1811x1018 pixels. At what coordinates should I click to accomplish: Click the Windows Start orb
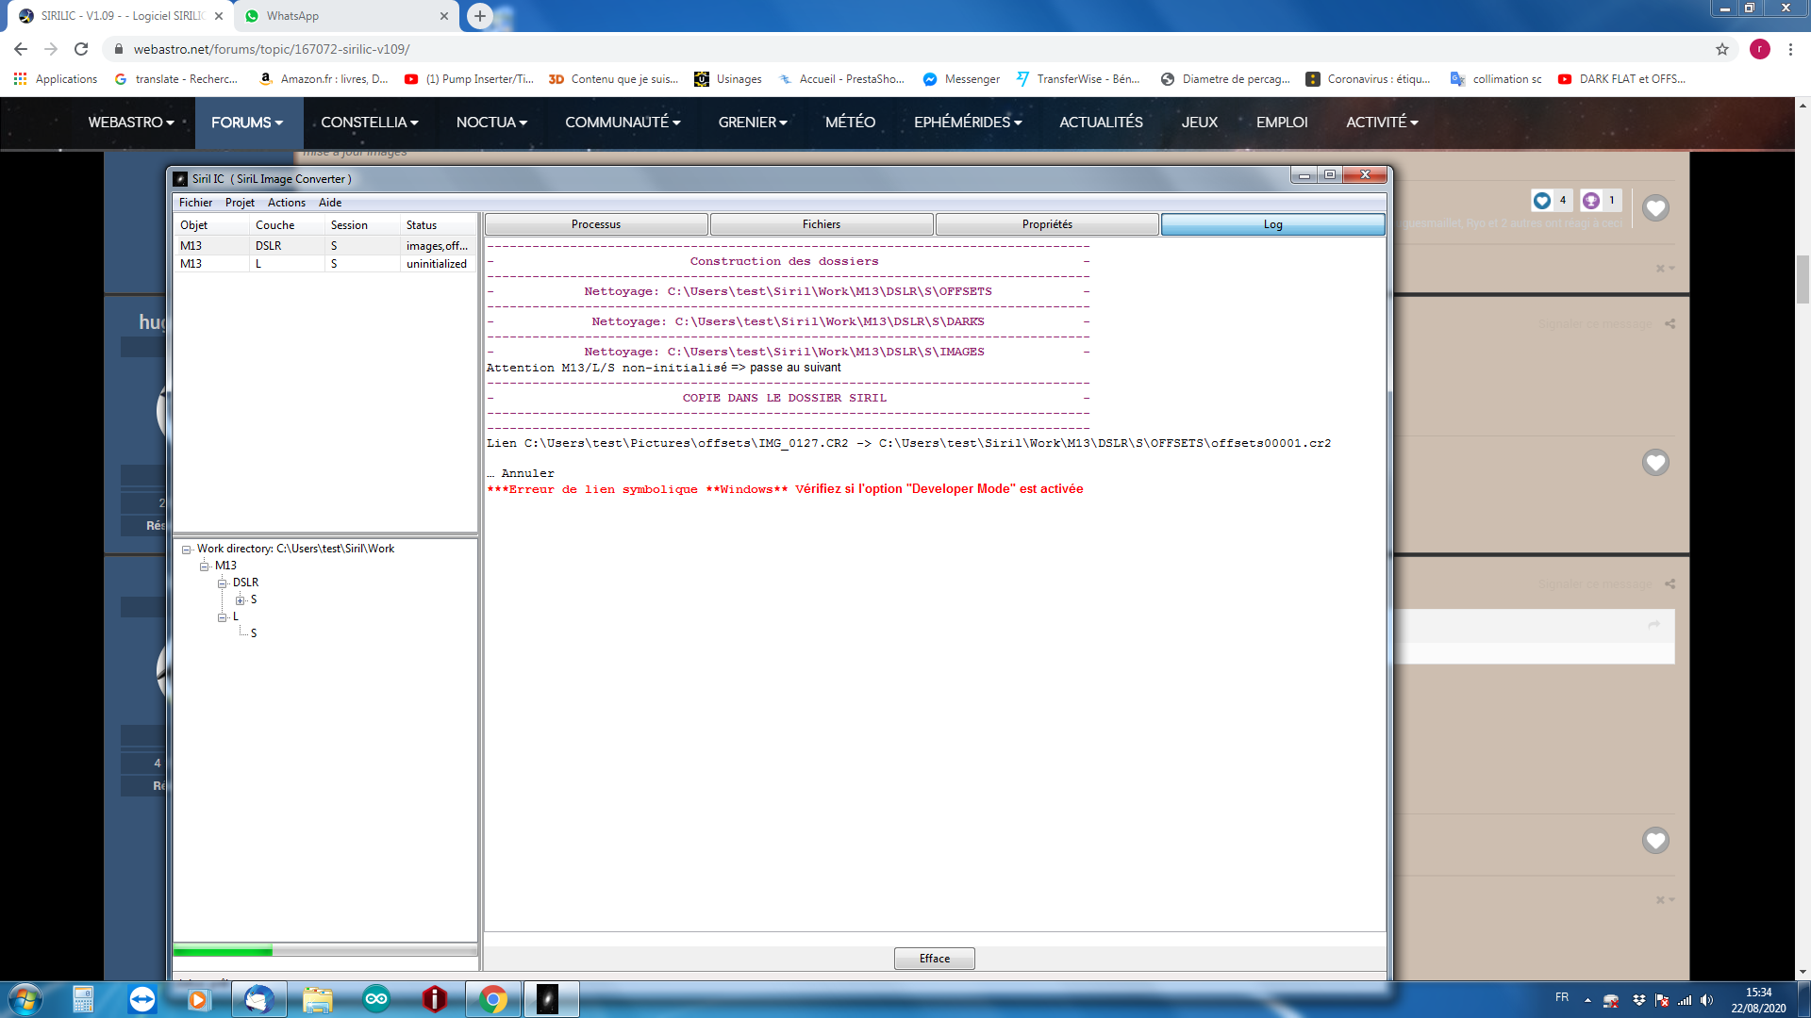[x=25, y=999]
